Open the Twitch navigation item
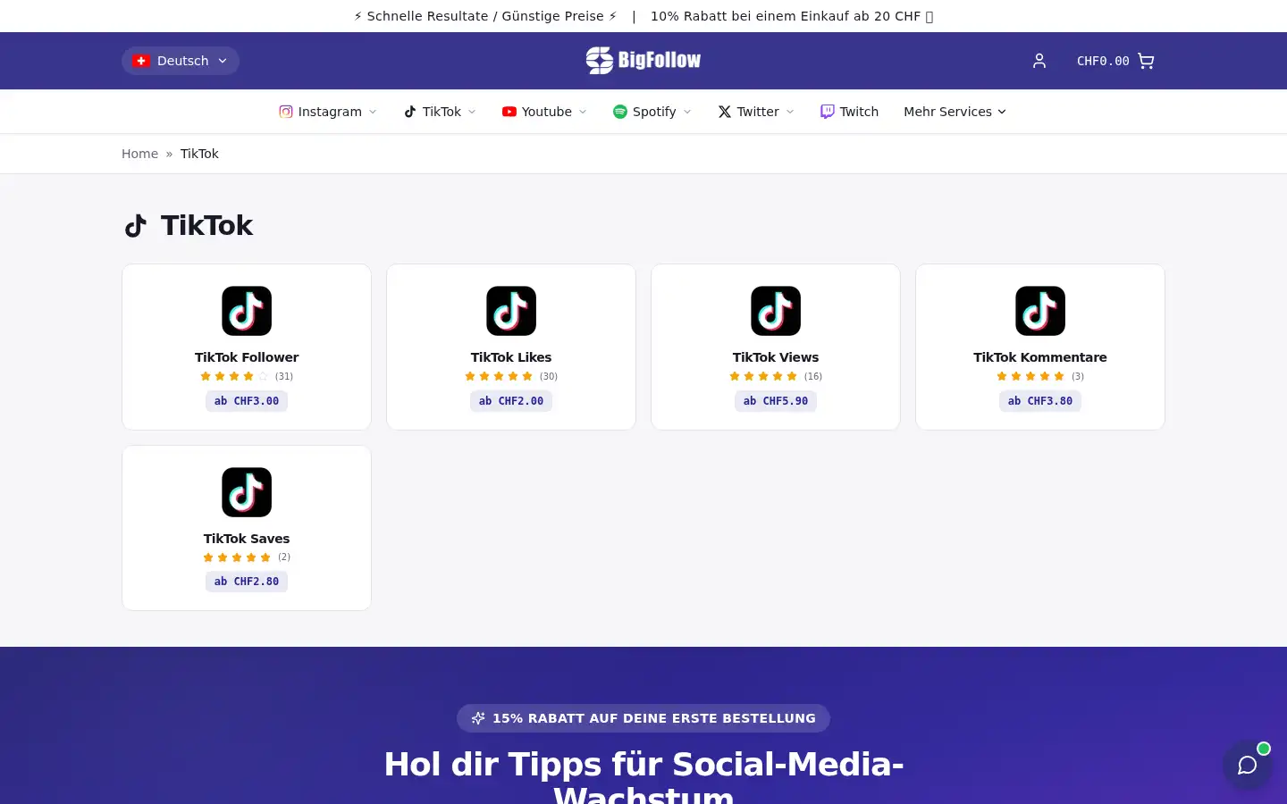 (849, 112)
